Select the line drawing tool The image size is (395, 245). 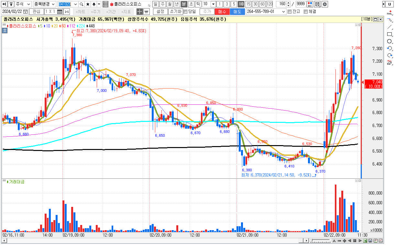click(390, 27)
